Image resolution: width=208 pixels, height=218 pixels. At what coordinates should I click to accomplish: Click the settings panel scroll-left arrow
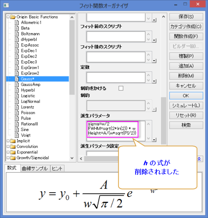(81, 159)
